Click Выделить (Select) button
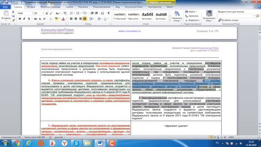This screenshot has height=147, width=261. pos(192,20)
